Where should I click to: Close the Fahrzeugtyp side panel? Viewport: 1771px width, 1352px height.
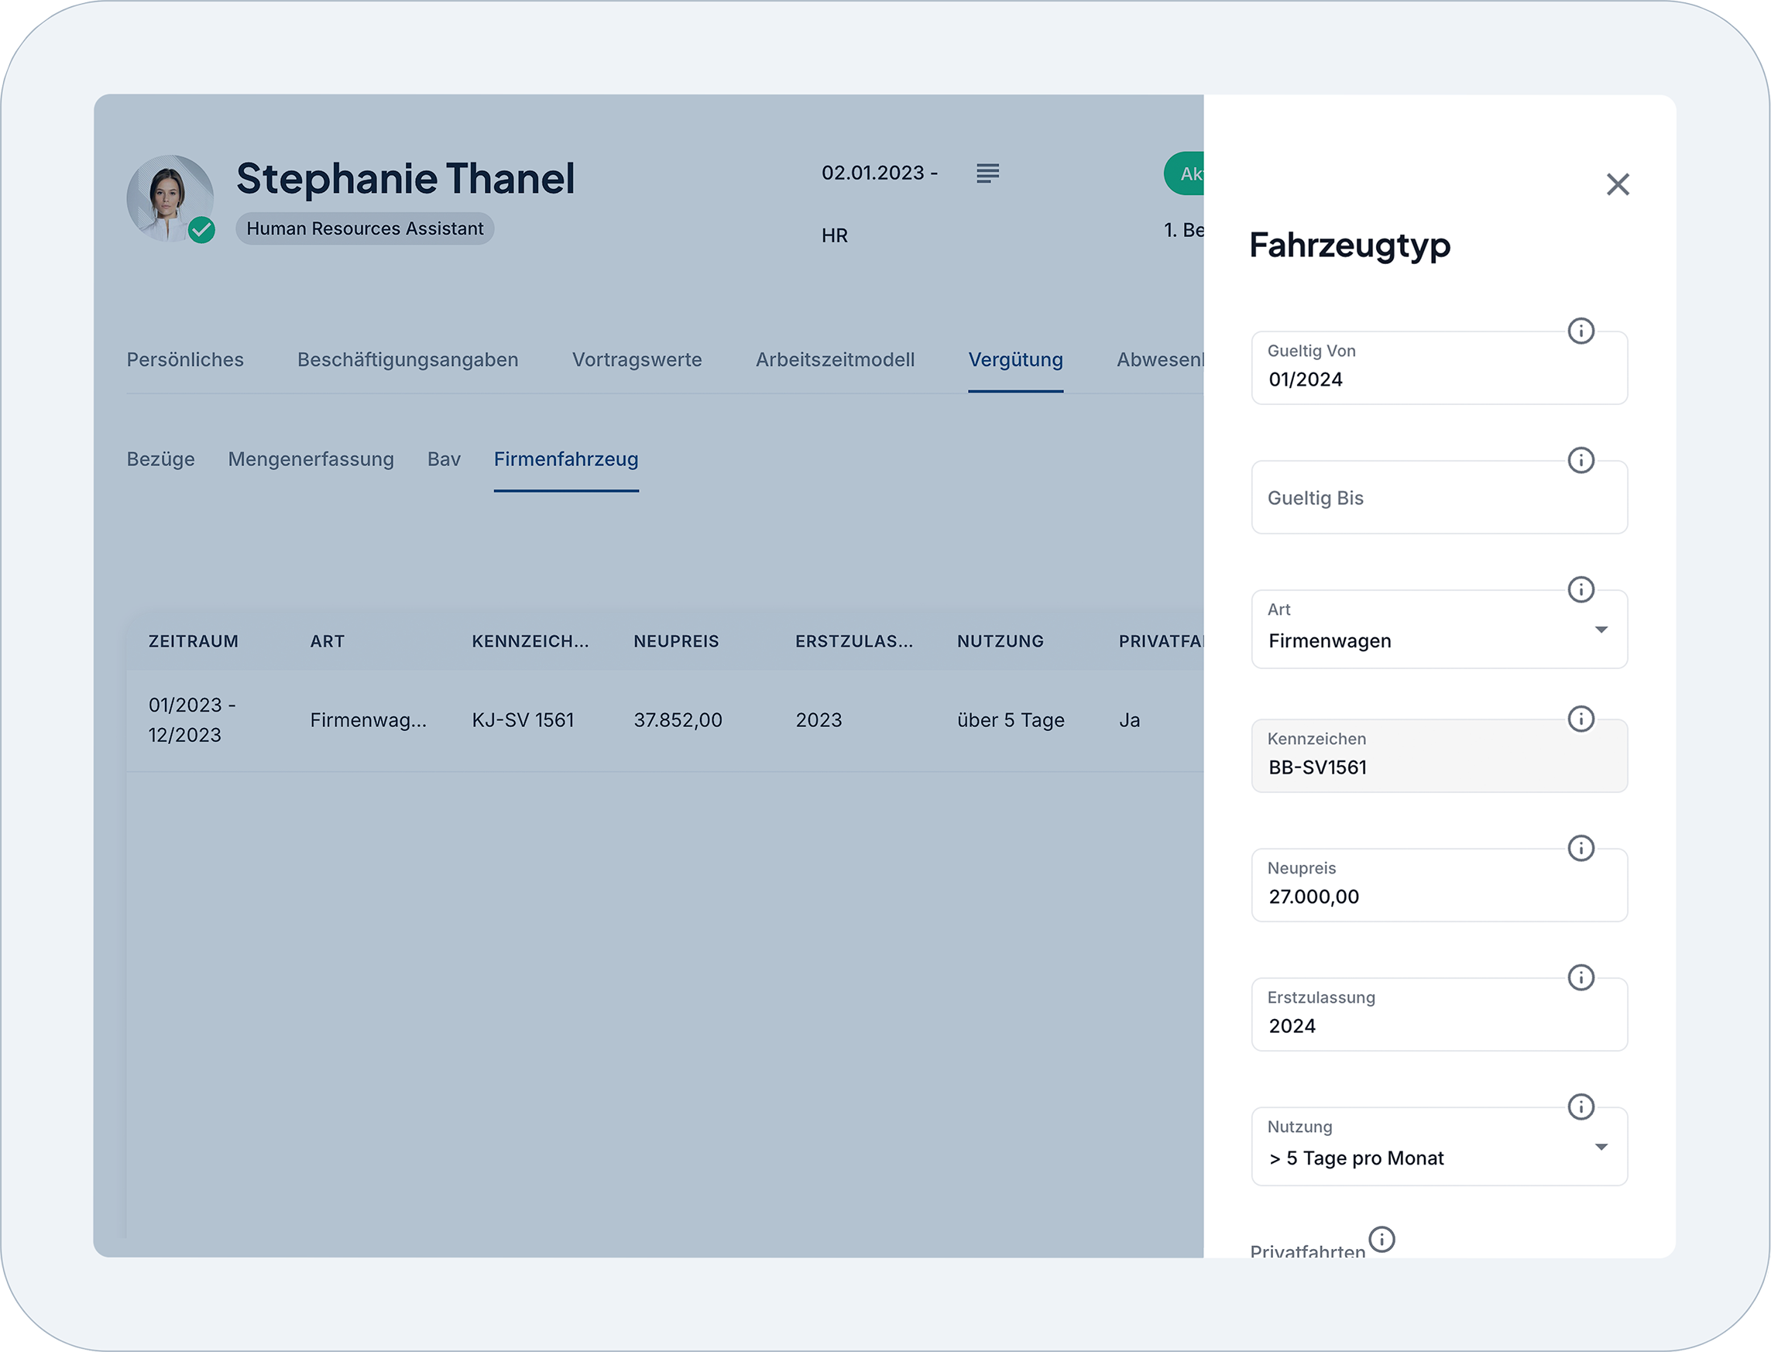pyautogui.click(x=1618, y=184)
